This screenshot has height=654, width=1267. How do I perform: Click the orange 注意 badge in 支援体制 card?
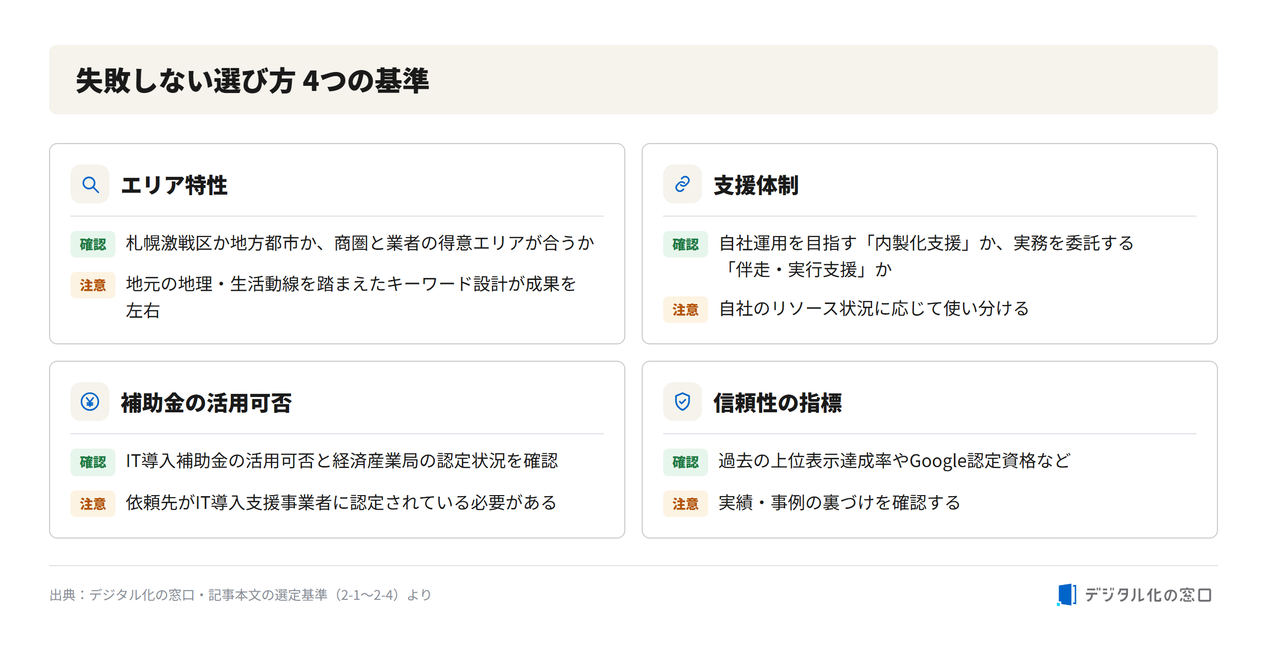coord(686,310)
